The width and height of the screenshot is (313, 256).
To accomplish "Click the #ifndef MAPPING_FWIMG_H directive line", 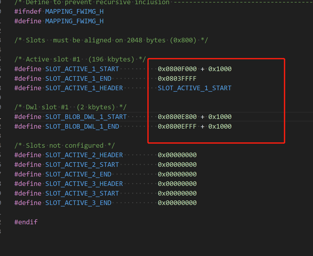I will (x=59, y=12).
